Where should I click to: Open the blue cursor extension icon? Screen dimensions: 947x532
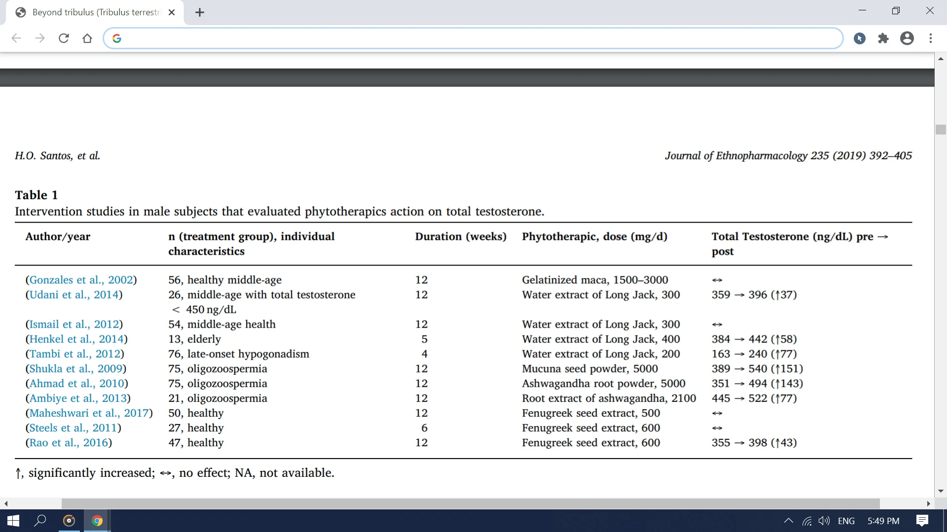click(x=860, y=38)
